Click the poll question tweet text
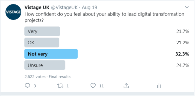Image resolution: width=195 pixels, height=96 pixels. pyautogui.click(x=104, y=17)
